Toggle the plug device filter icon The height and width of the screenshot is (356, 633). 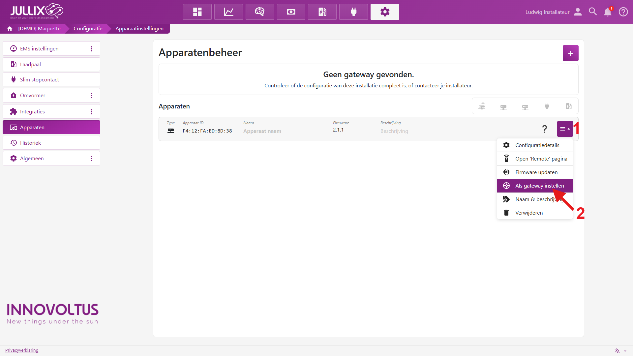click(x=547, y=106)
